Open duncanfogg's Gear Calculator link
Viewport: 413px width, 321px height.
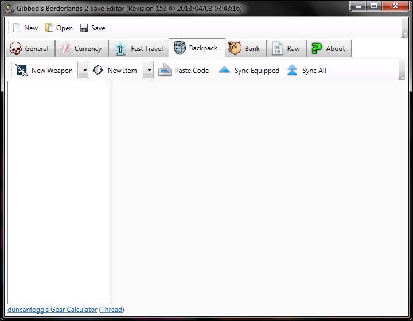pos(52,310)
